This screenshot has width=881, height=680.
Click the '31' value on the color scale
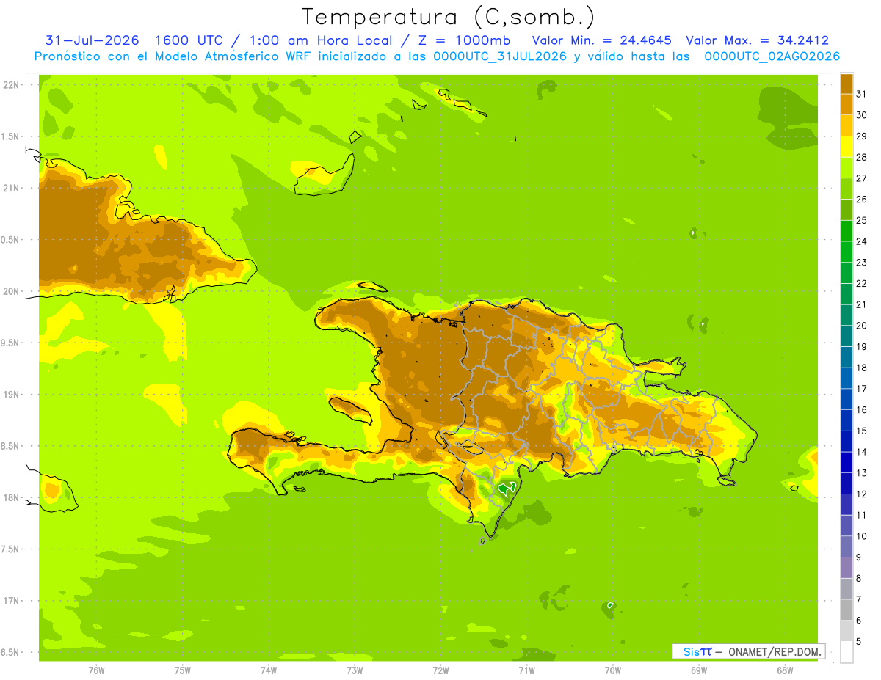pyautogui.click(x=862, y=94)
